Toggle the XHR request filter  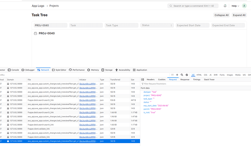pos(216,75)
